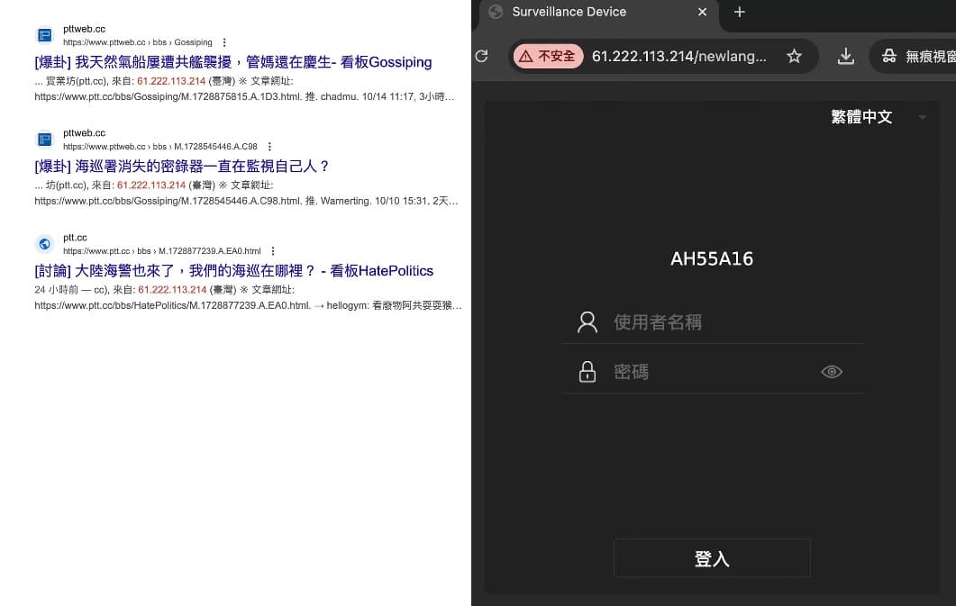Click the AH55A16 device name text
Viewport: 956px width, 606px height.
point(712,258)
